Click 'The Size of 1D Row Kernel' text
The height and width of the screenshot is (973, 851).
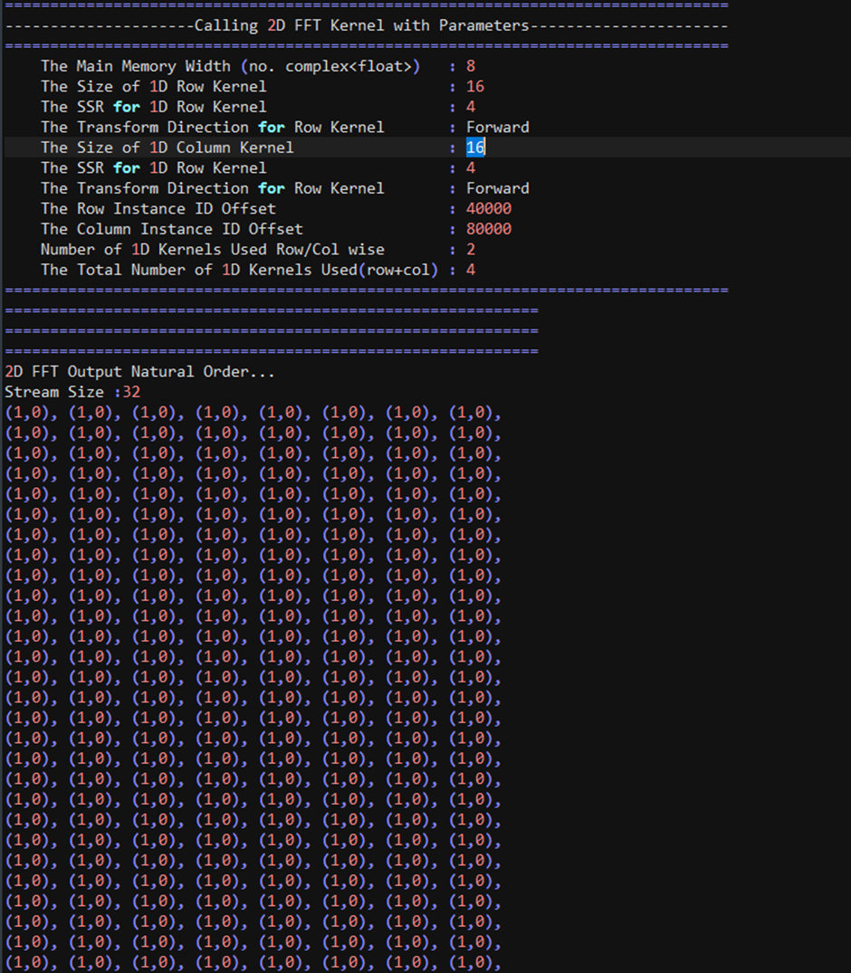click(153, 86)
